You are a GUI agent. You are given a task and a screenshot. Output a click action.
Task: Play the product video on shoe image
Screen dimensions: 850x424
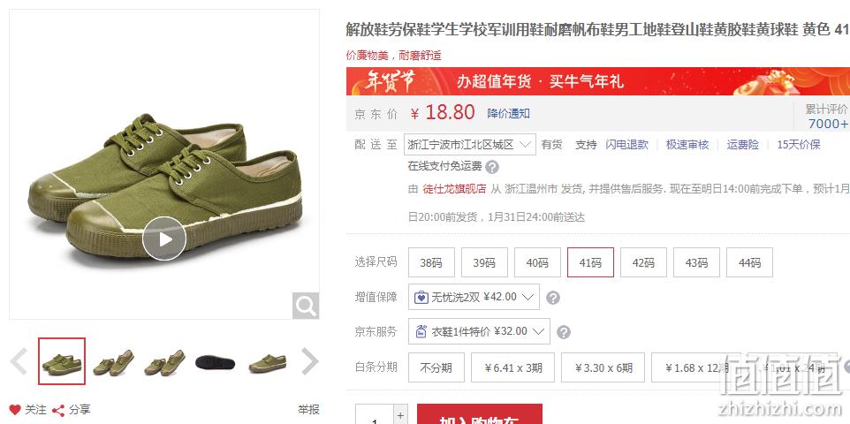[164, 238]
